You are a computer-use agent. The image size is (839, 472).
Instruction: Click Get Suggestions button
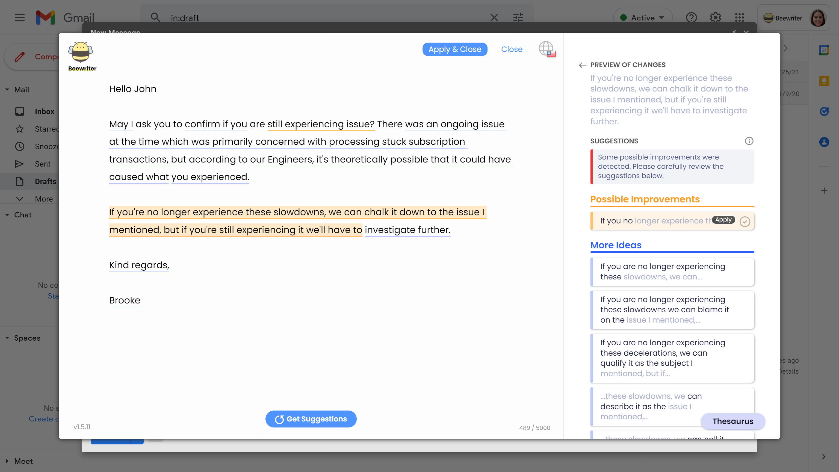pyautogui.click(x=311, y=419)
